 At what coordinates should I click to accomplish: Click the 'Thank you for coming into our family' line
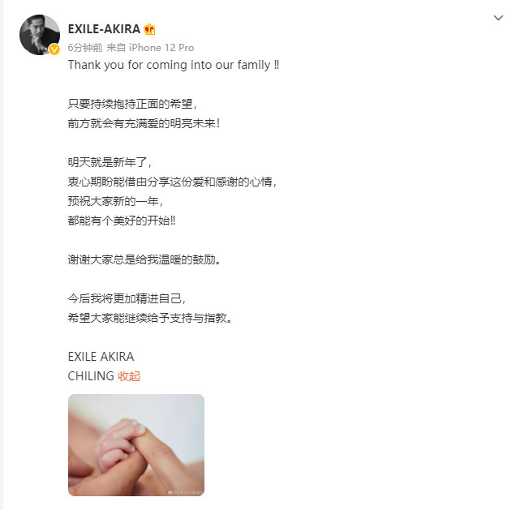tap(174, 65)
